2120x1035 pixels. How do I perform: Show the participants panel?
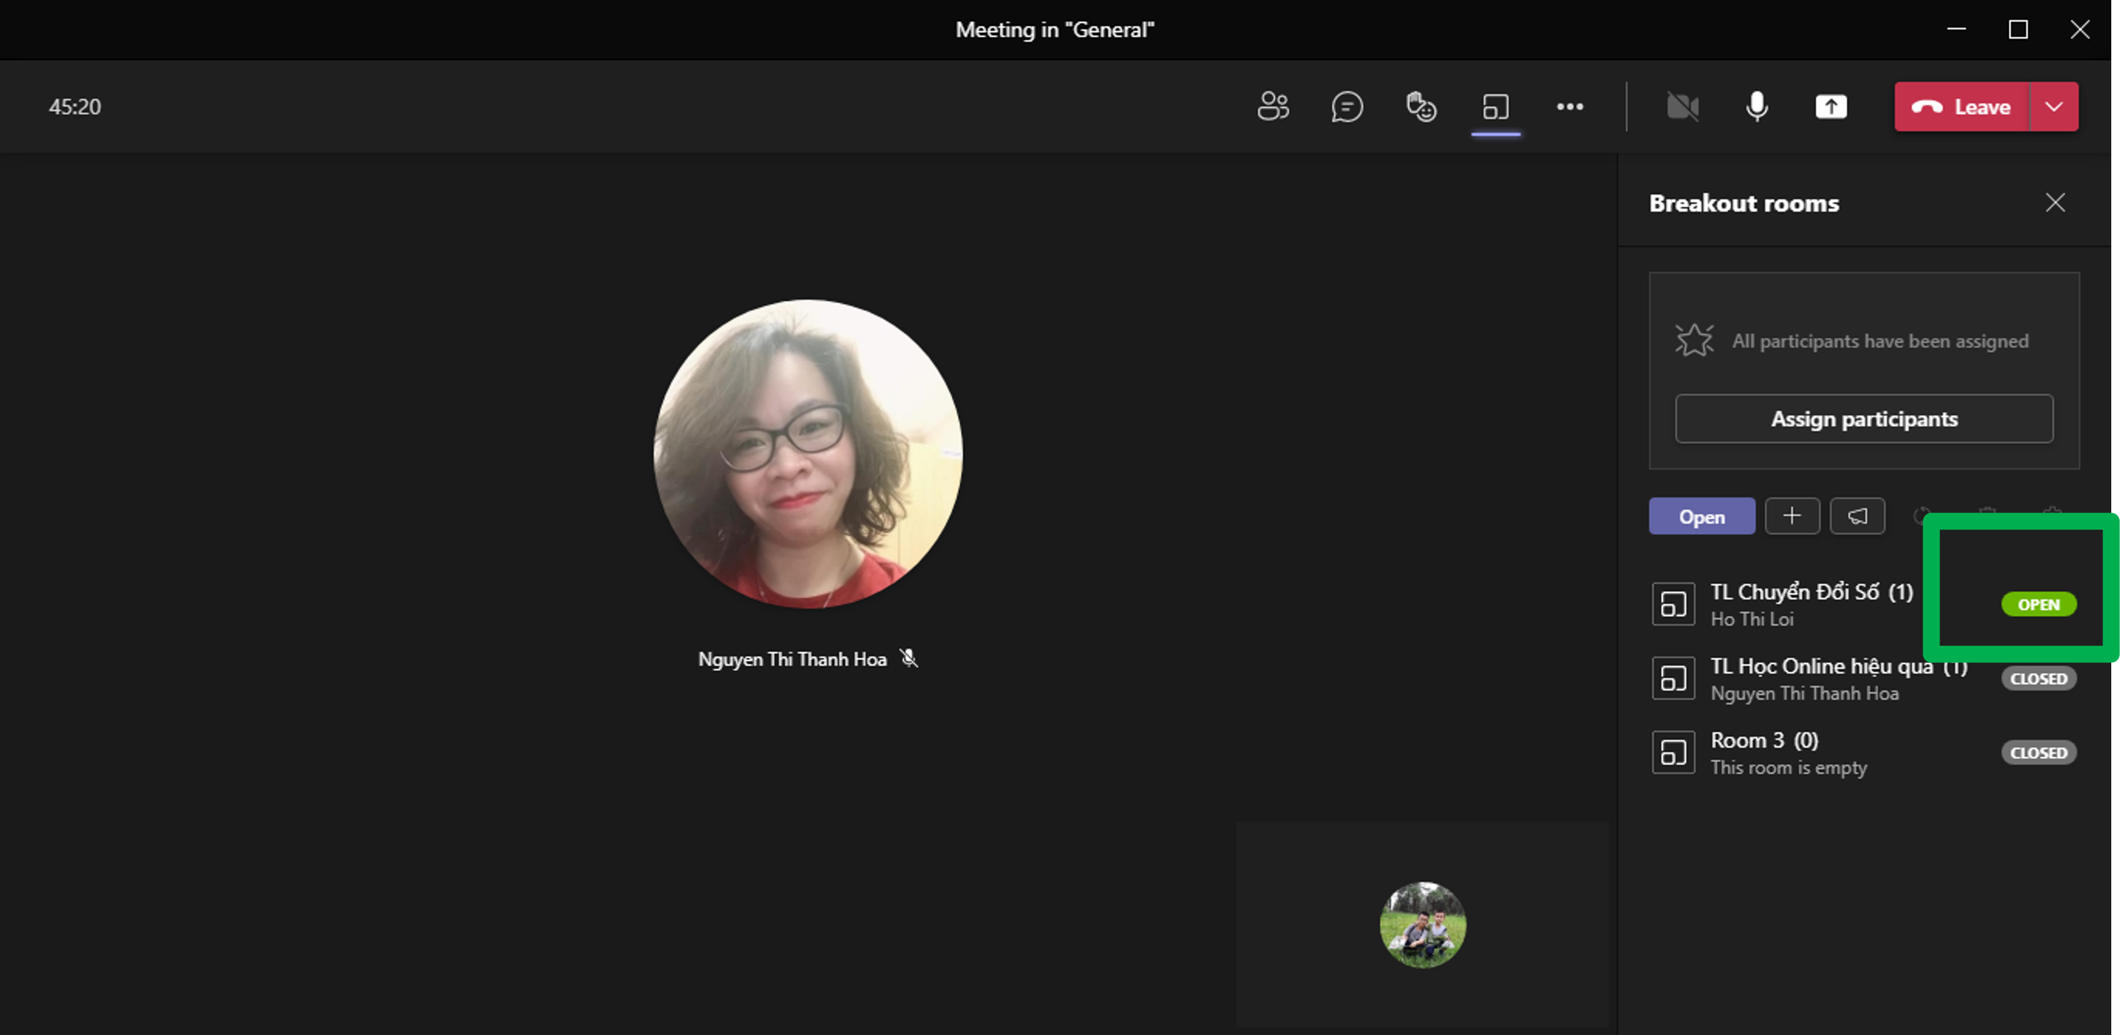click(1272, 107)
